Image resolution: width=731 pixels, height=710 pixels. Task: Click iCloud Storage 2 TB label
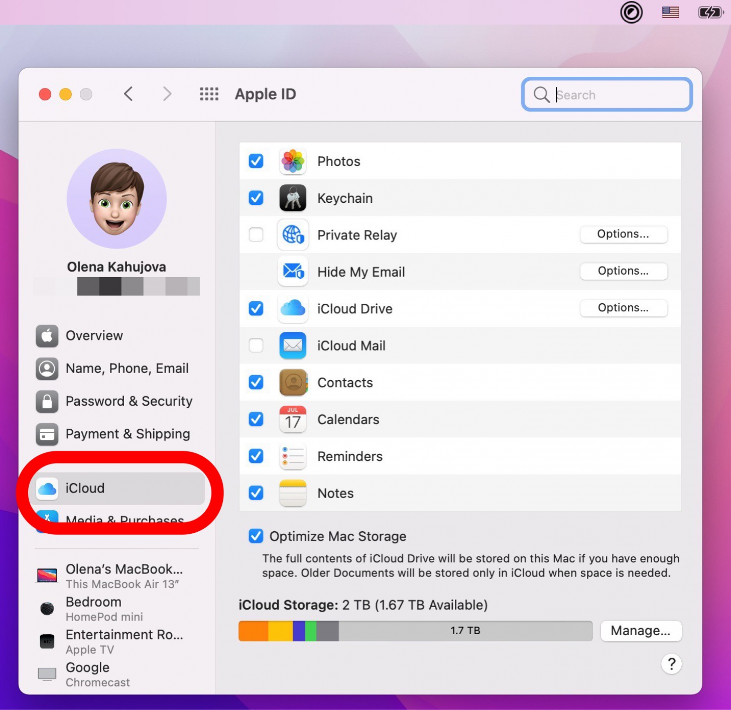(x=363, y=605)
